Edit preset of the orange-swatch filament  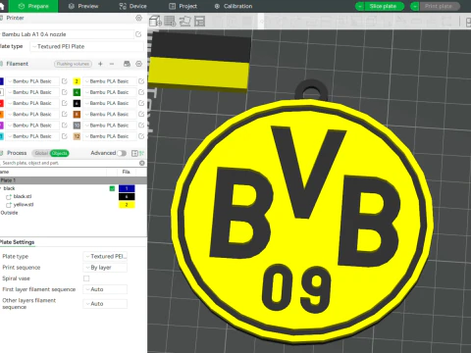[65, 114]
